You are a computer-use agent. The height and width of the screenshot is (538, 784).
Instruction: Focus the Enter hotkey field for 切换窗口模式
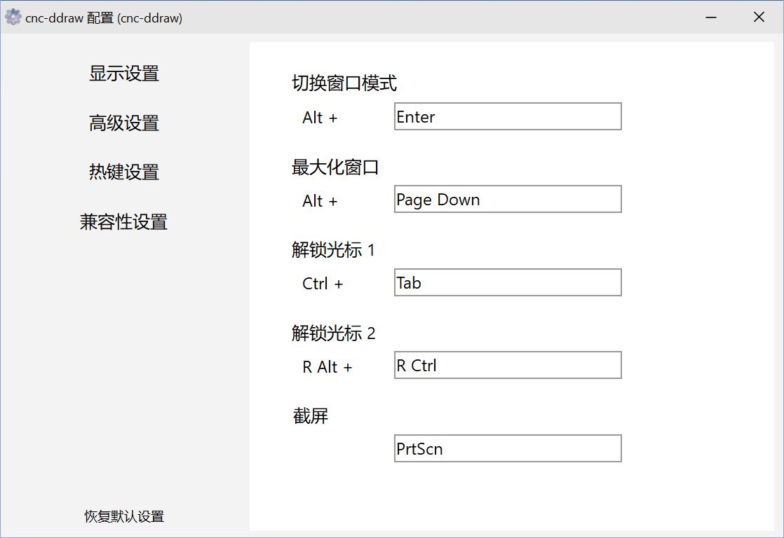point(508,116)
